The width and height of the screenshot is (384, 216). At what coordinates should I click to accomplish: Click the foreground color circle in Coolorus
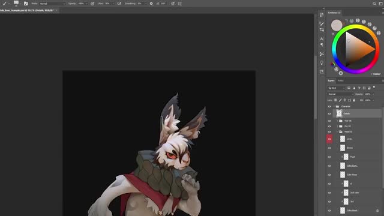(337, 25)
